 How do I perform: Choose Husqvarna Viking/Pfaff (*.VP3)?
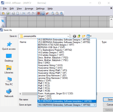(67, 70)
